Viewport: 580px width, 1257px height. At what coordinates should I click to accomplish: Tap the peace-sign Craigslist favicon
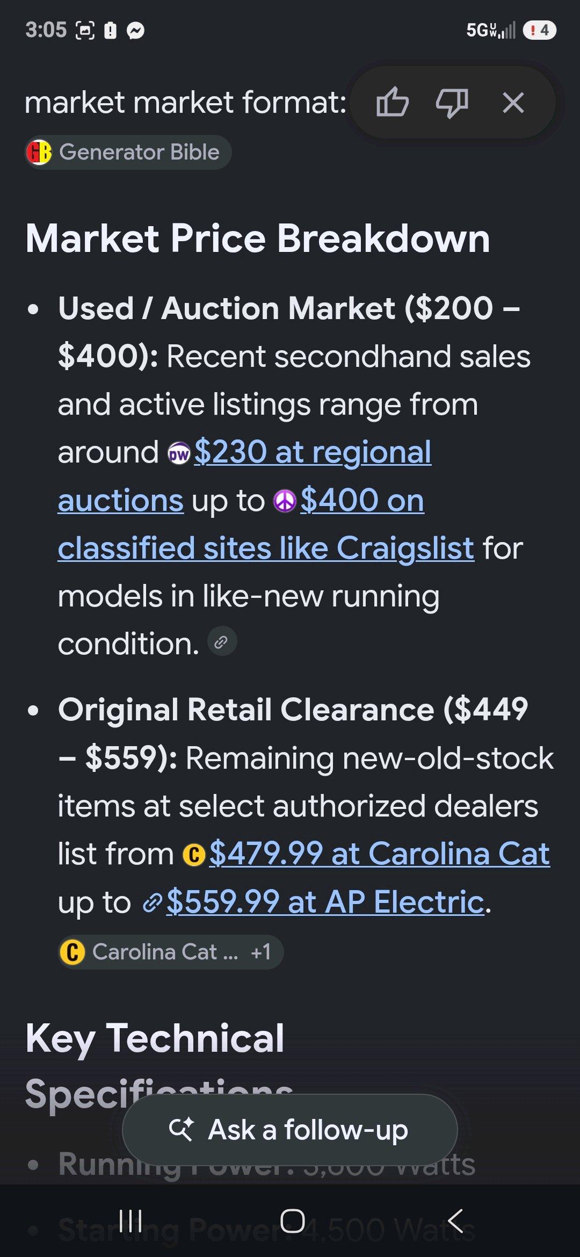click(285, 501)
